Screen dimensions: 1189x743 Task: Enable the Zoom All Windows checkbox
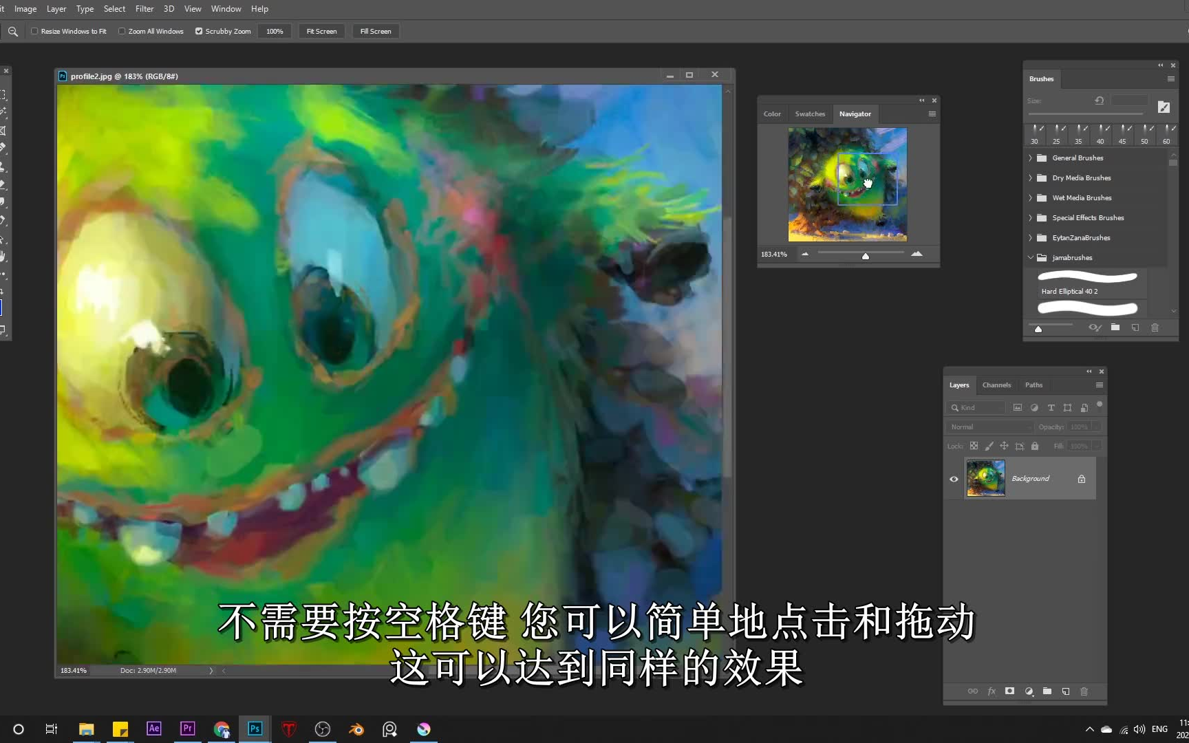pyautogui.click(x=121, y=31)
